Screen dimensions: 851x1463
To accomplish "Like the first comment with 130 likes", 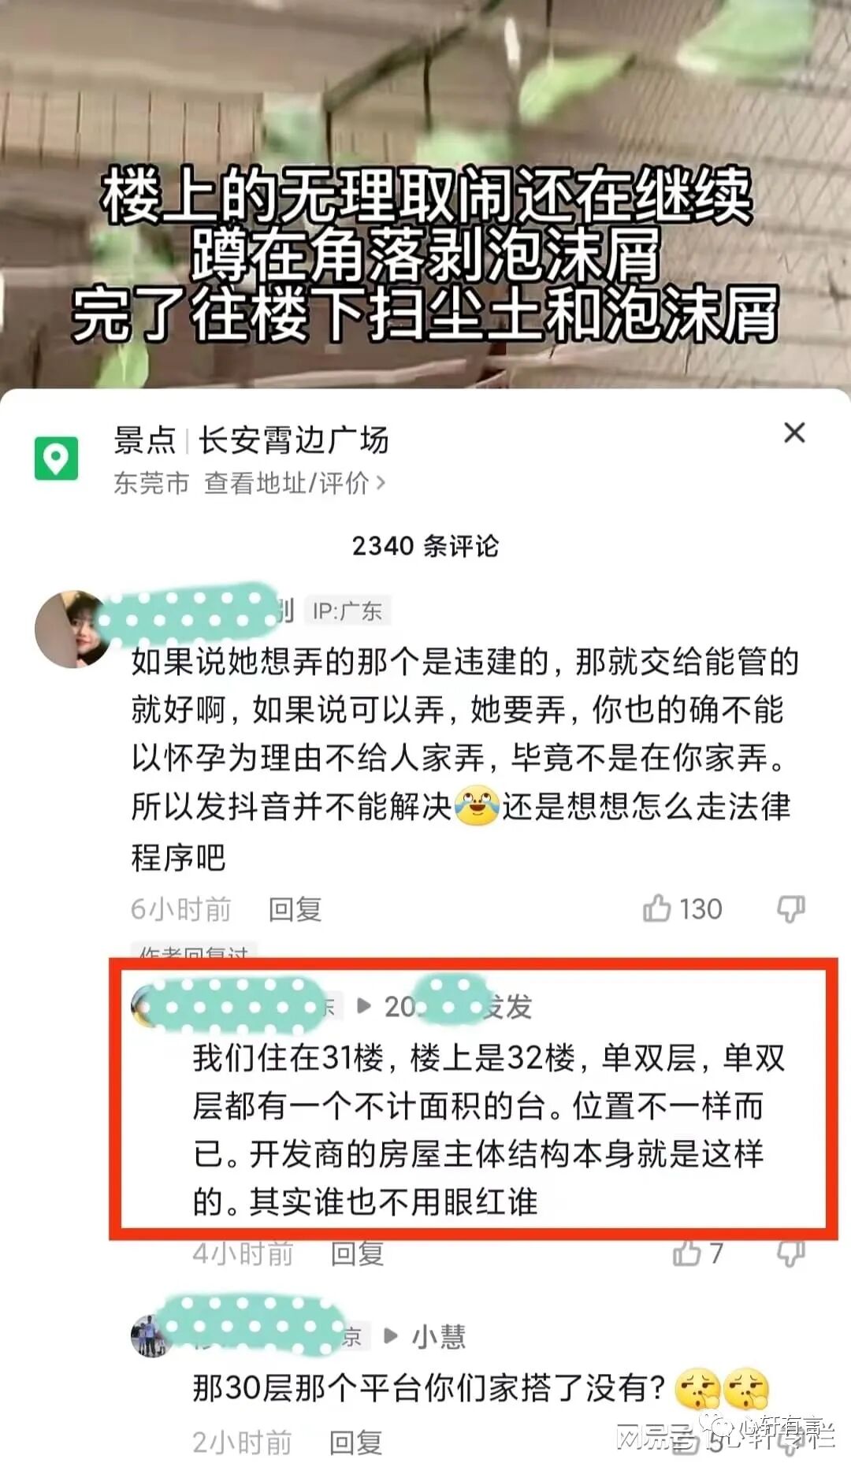I will 656,908.
